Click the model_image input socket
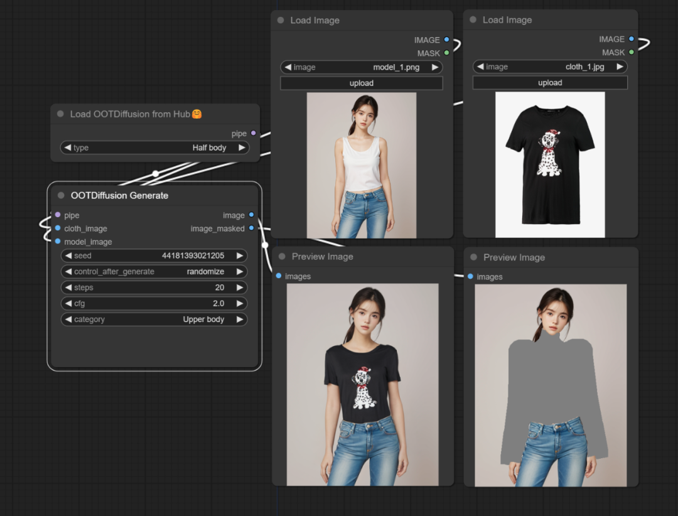 coord(58,241)
